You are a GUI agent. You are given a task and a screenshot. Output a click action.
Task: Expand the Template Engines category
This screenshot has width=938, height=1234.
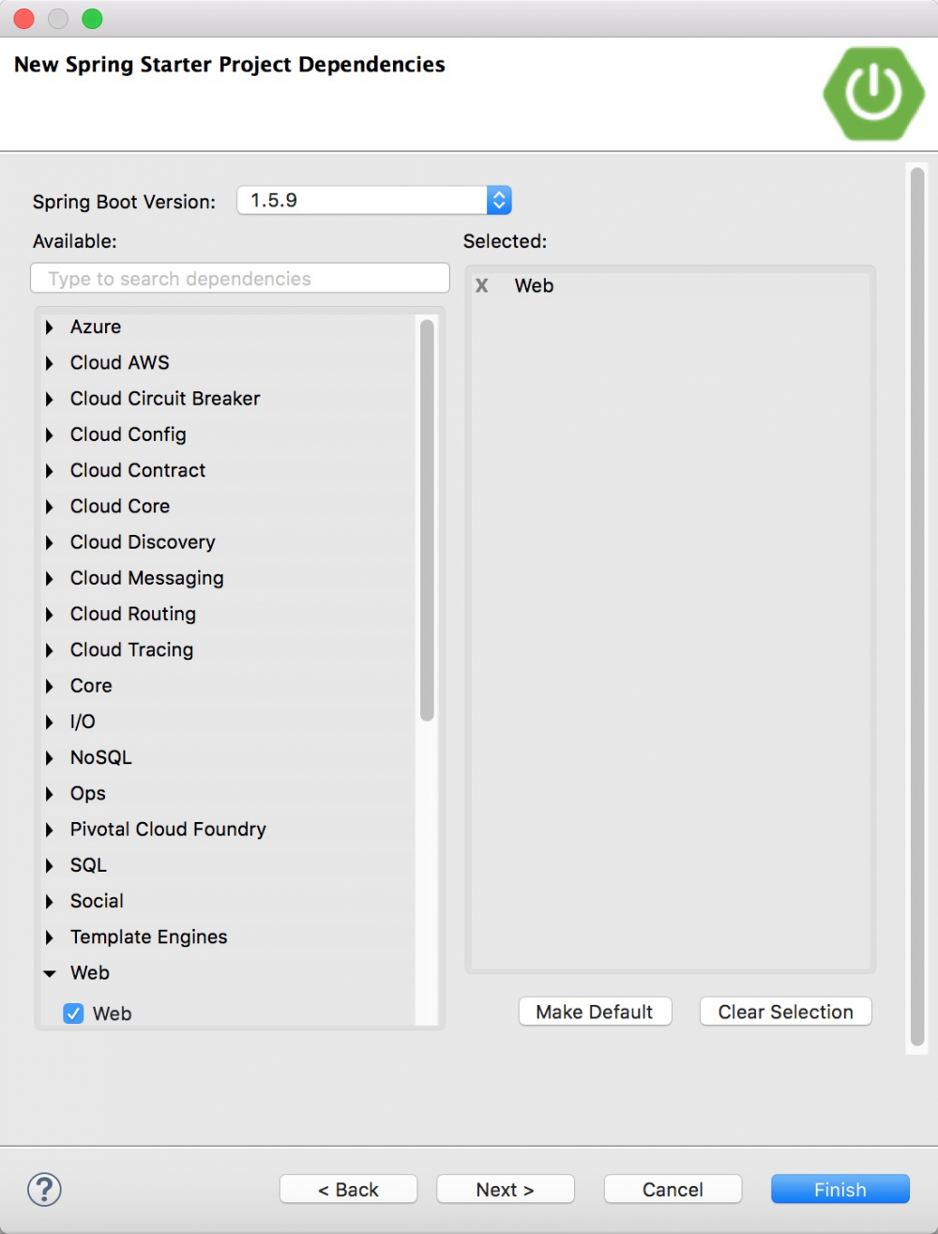(x=50, y=937)
